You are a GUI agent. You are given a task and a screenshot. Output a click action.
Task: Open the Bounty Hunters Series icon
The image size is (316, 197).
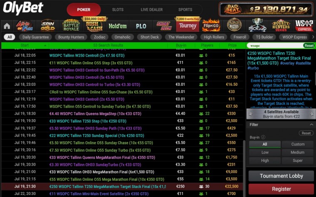[281, 26]
